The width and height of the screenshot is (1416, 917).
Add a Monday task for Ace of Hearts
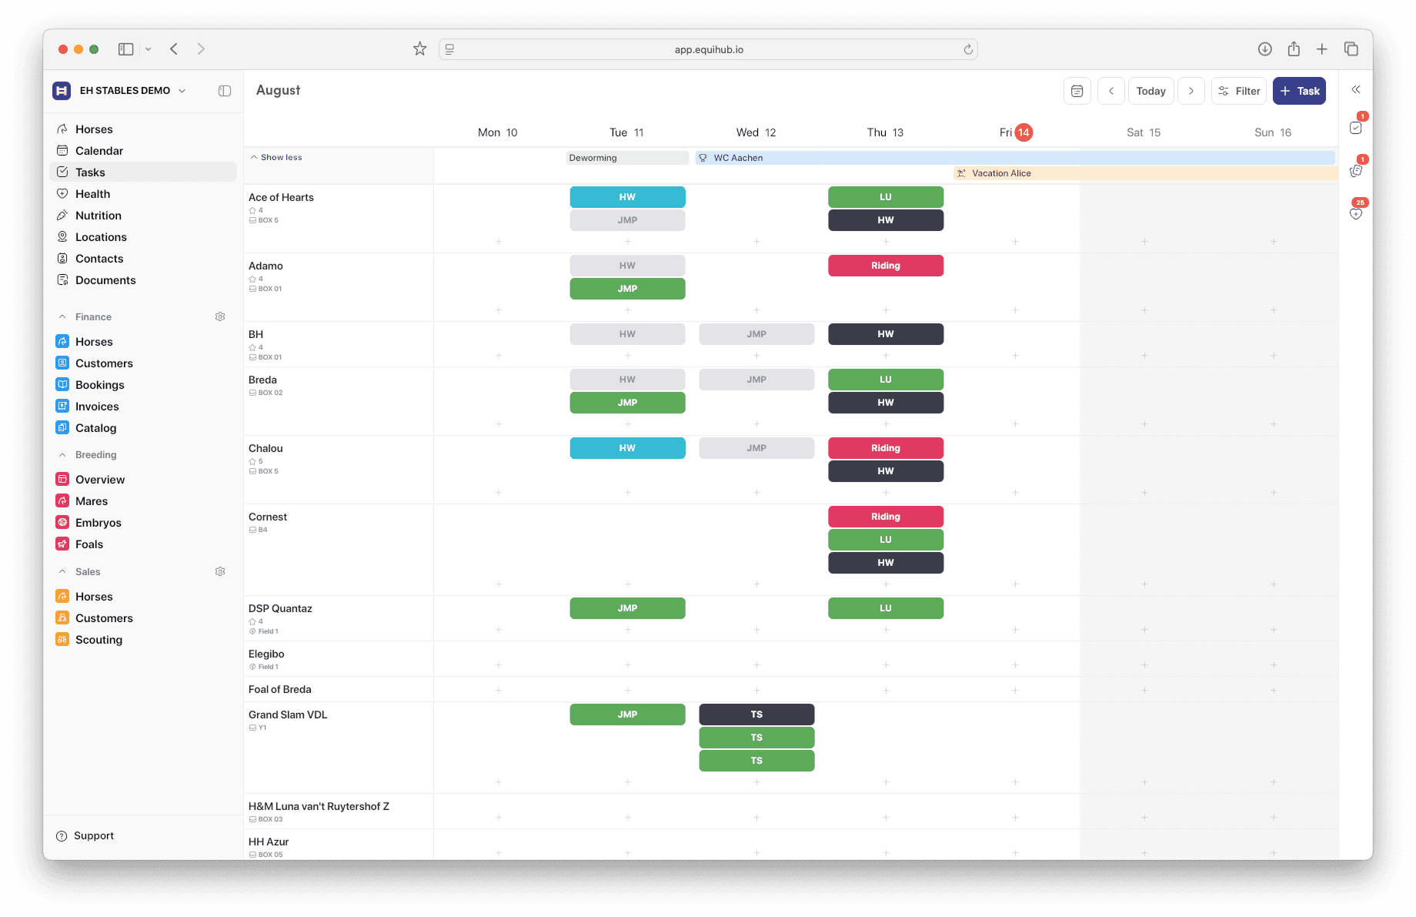(x=498, y=242)
